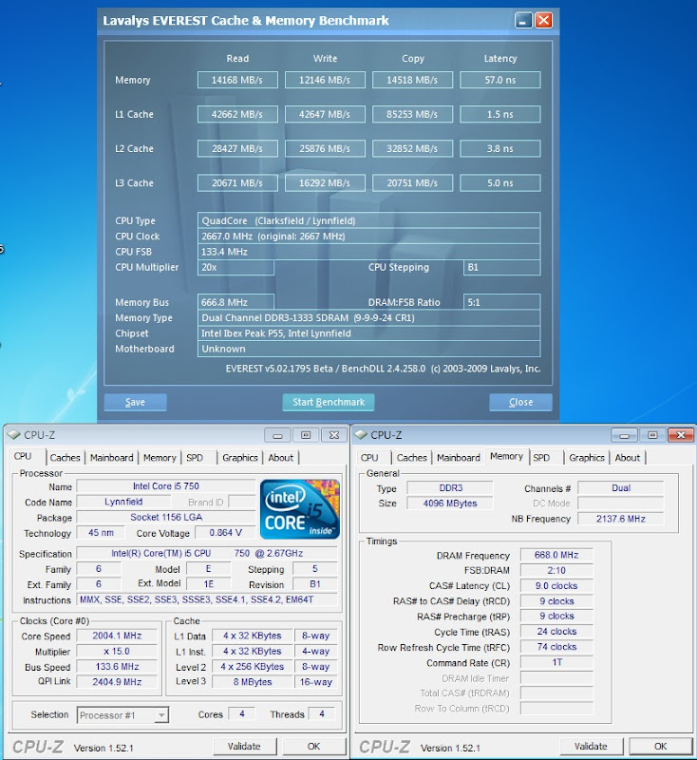Open Caches tab in right CPU-Z window

[x=412, y=458]
